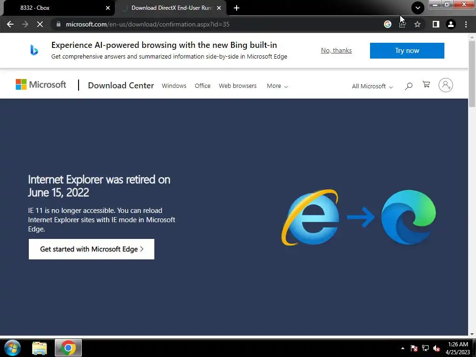Viewport: 476px width, 357px height.
Task: Click the Microsoft Edge logo image
Action: pos(409,217)
